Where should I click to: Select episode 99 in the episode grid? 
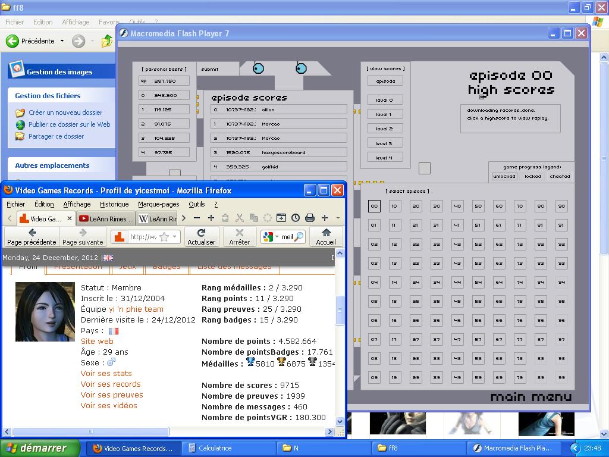click(x=561, y=378)
